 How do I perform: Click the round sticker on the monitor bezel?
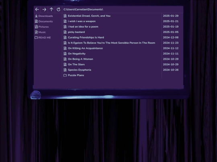point(36,95)
